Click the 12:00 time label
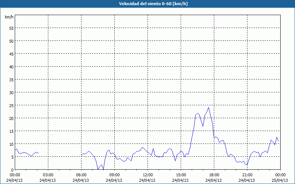This screenshot has height=184, width=295. click(148, 175)
